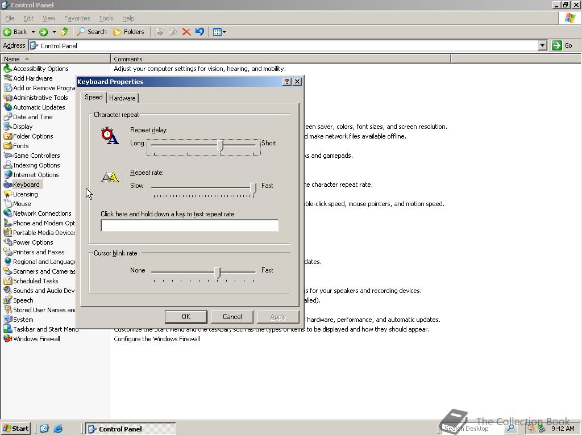
Task: Open Add Hardware item
Action: click(28, 78)
